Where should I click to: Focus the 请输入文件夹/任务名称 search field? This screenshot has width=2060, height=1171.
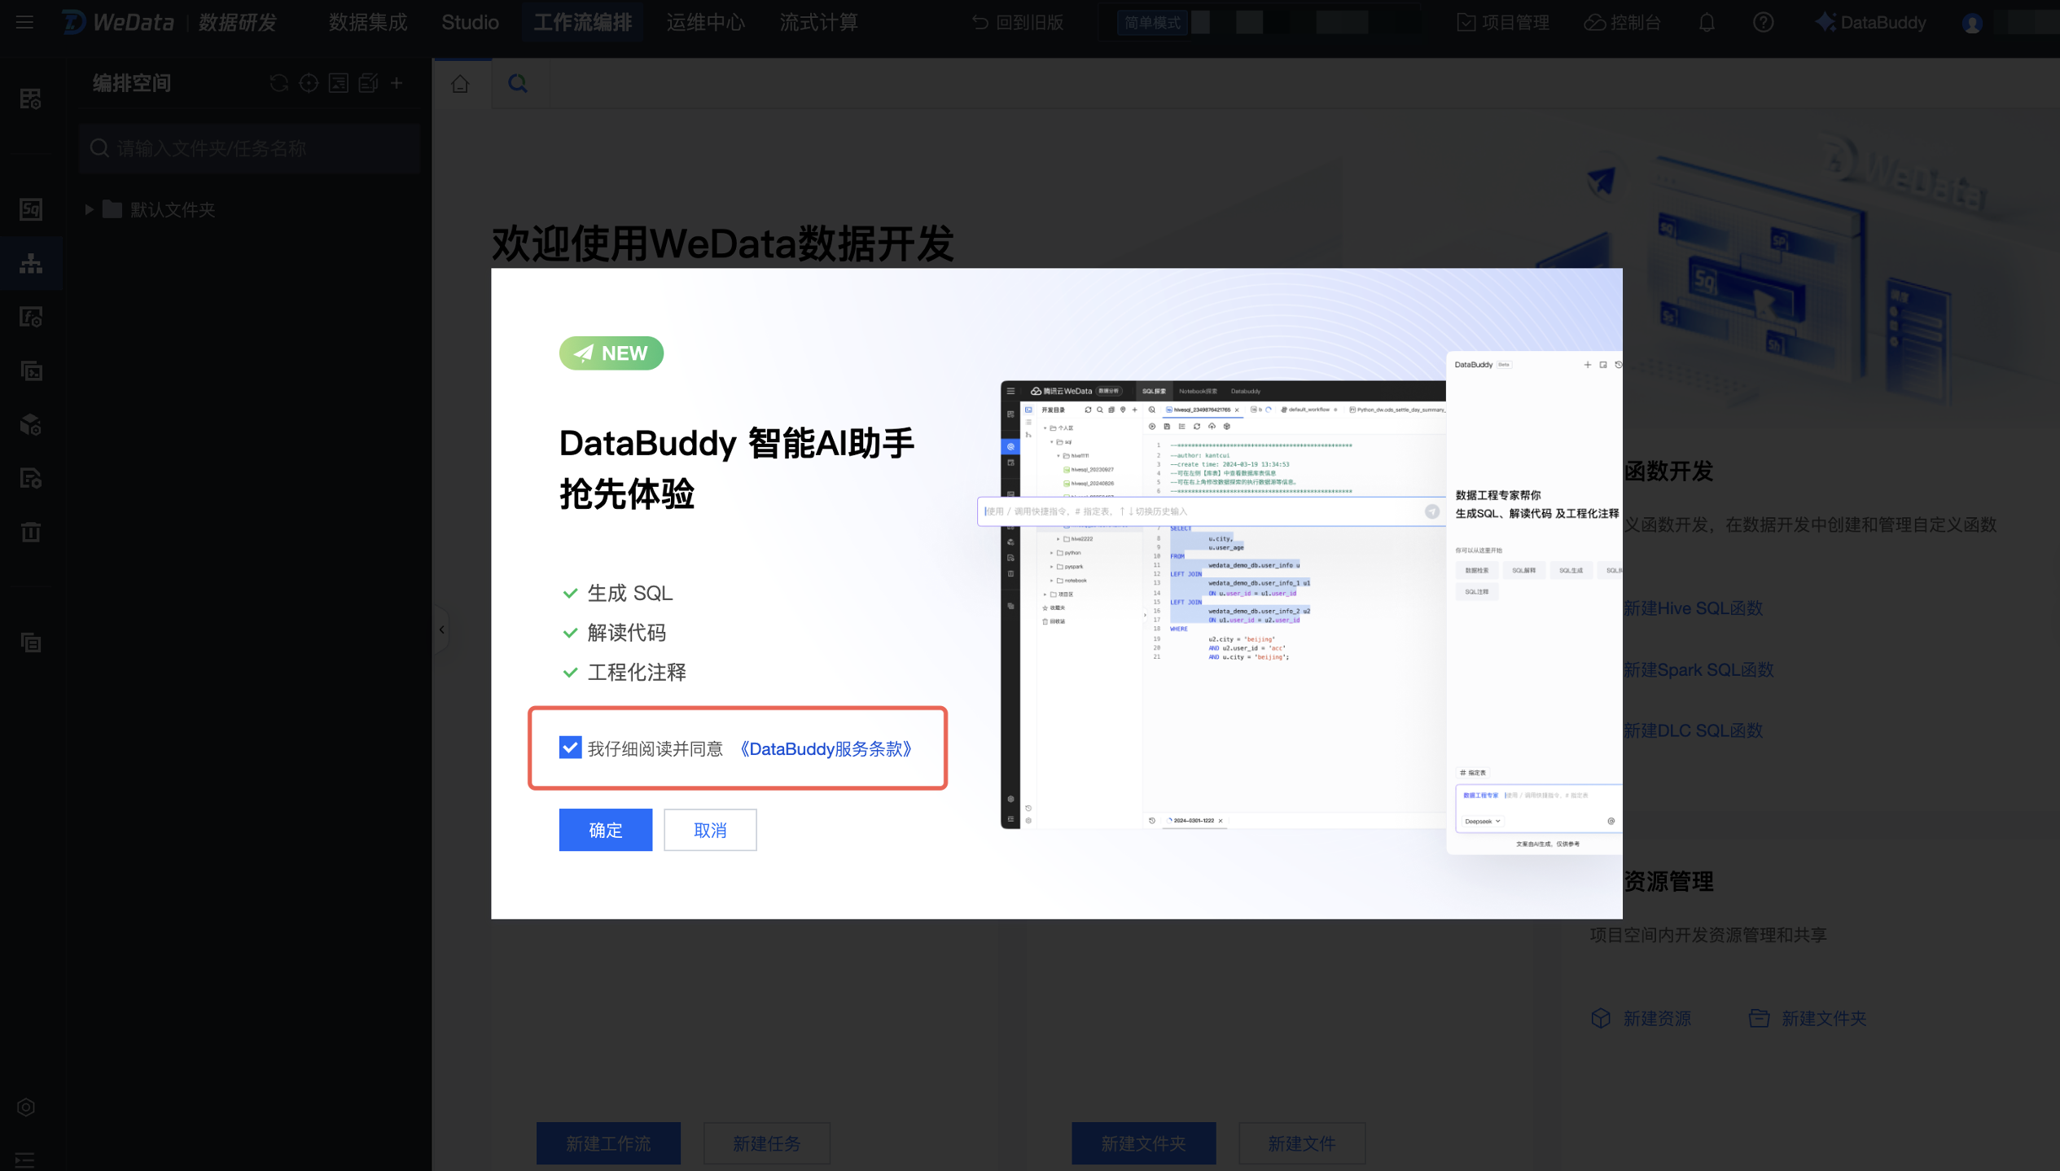pyautogui.click(x=250, y=148)
